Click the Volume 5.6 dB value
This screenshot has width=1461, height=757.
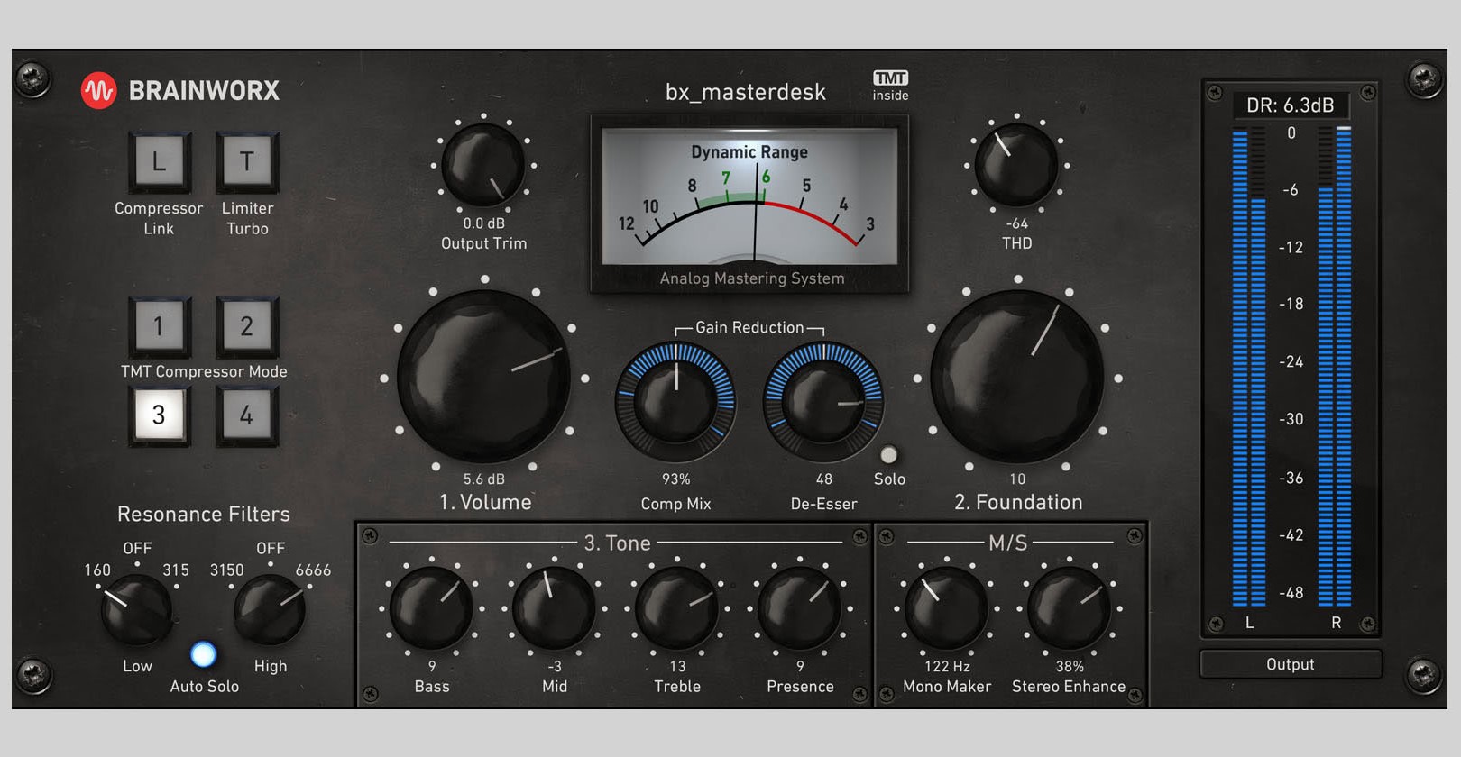click(484, 479)
